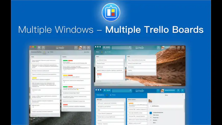This screenshot has width=222, height=125.
Task: Select More in the Menu panel
Action: [154, 123]
